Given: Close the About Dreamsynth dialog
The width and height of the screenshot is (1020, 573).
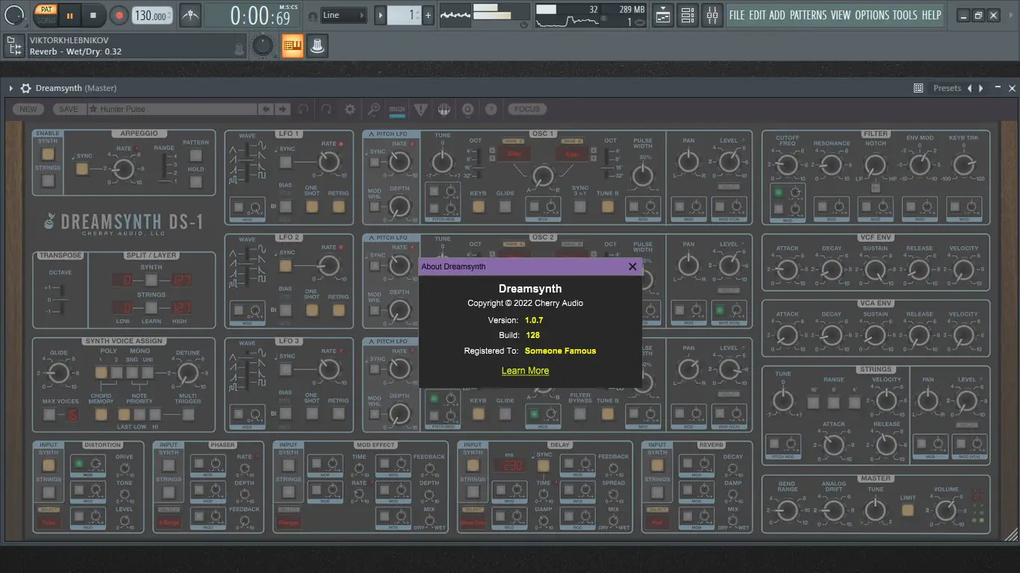Looking at the screenshot, I should 632,266.
